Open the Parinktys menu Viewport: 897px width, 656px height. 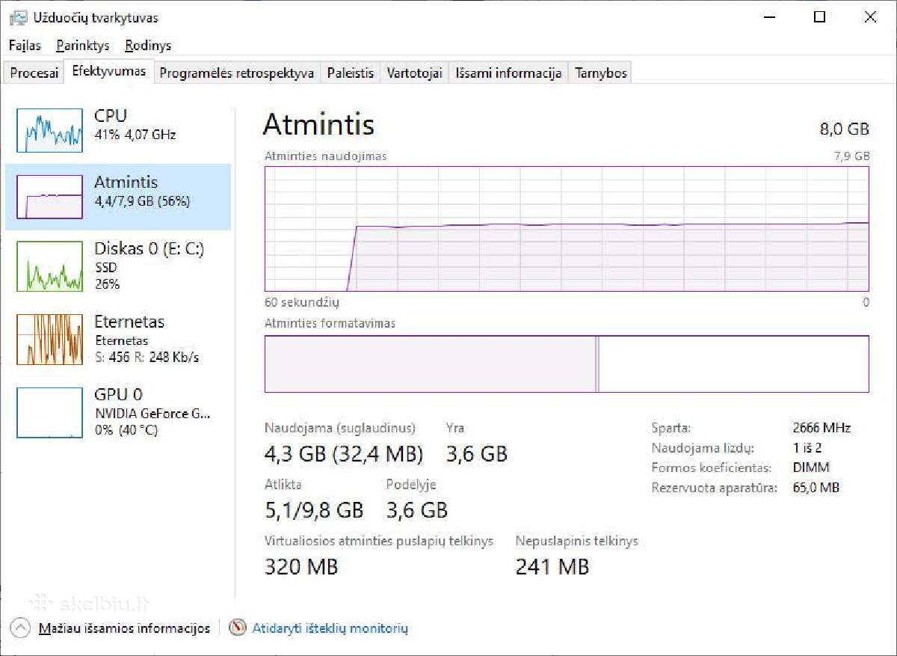[x=83, y=46]
